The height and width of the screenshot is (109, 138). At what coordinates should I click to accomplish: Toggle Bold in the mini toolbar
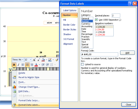pyautogui.click(x=14, y=65)
